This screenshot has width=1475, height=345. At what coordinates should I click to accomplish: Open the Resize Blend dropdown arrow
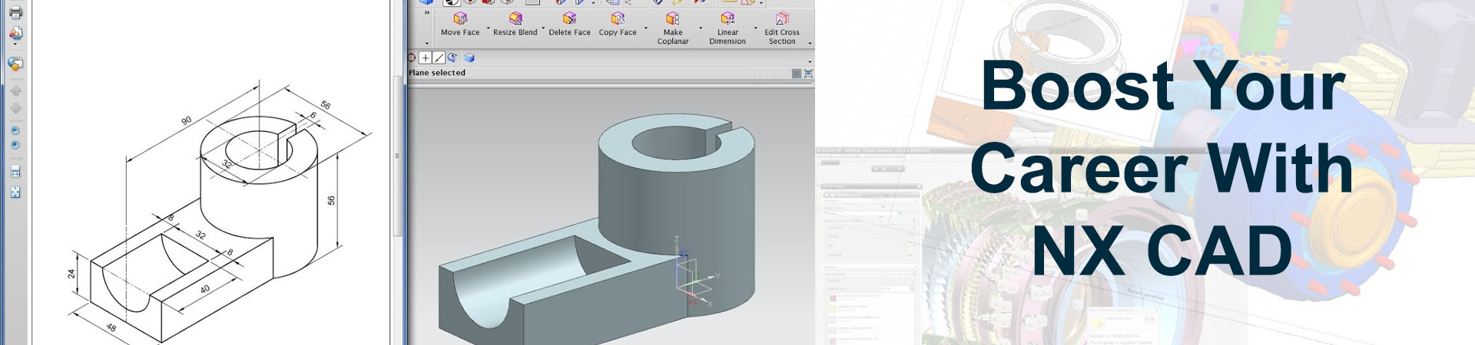pyautogui.click(x=543, y=29)
